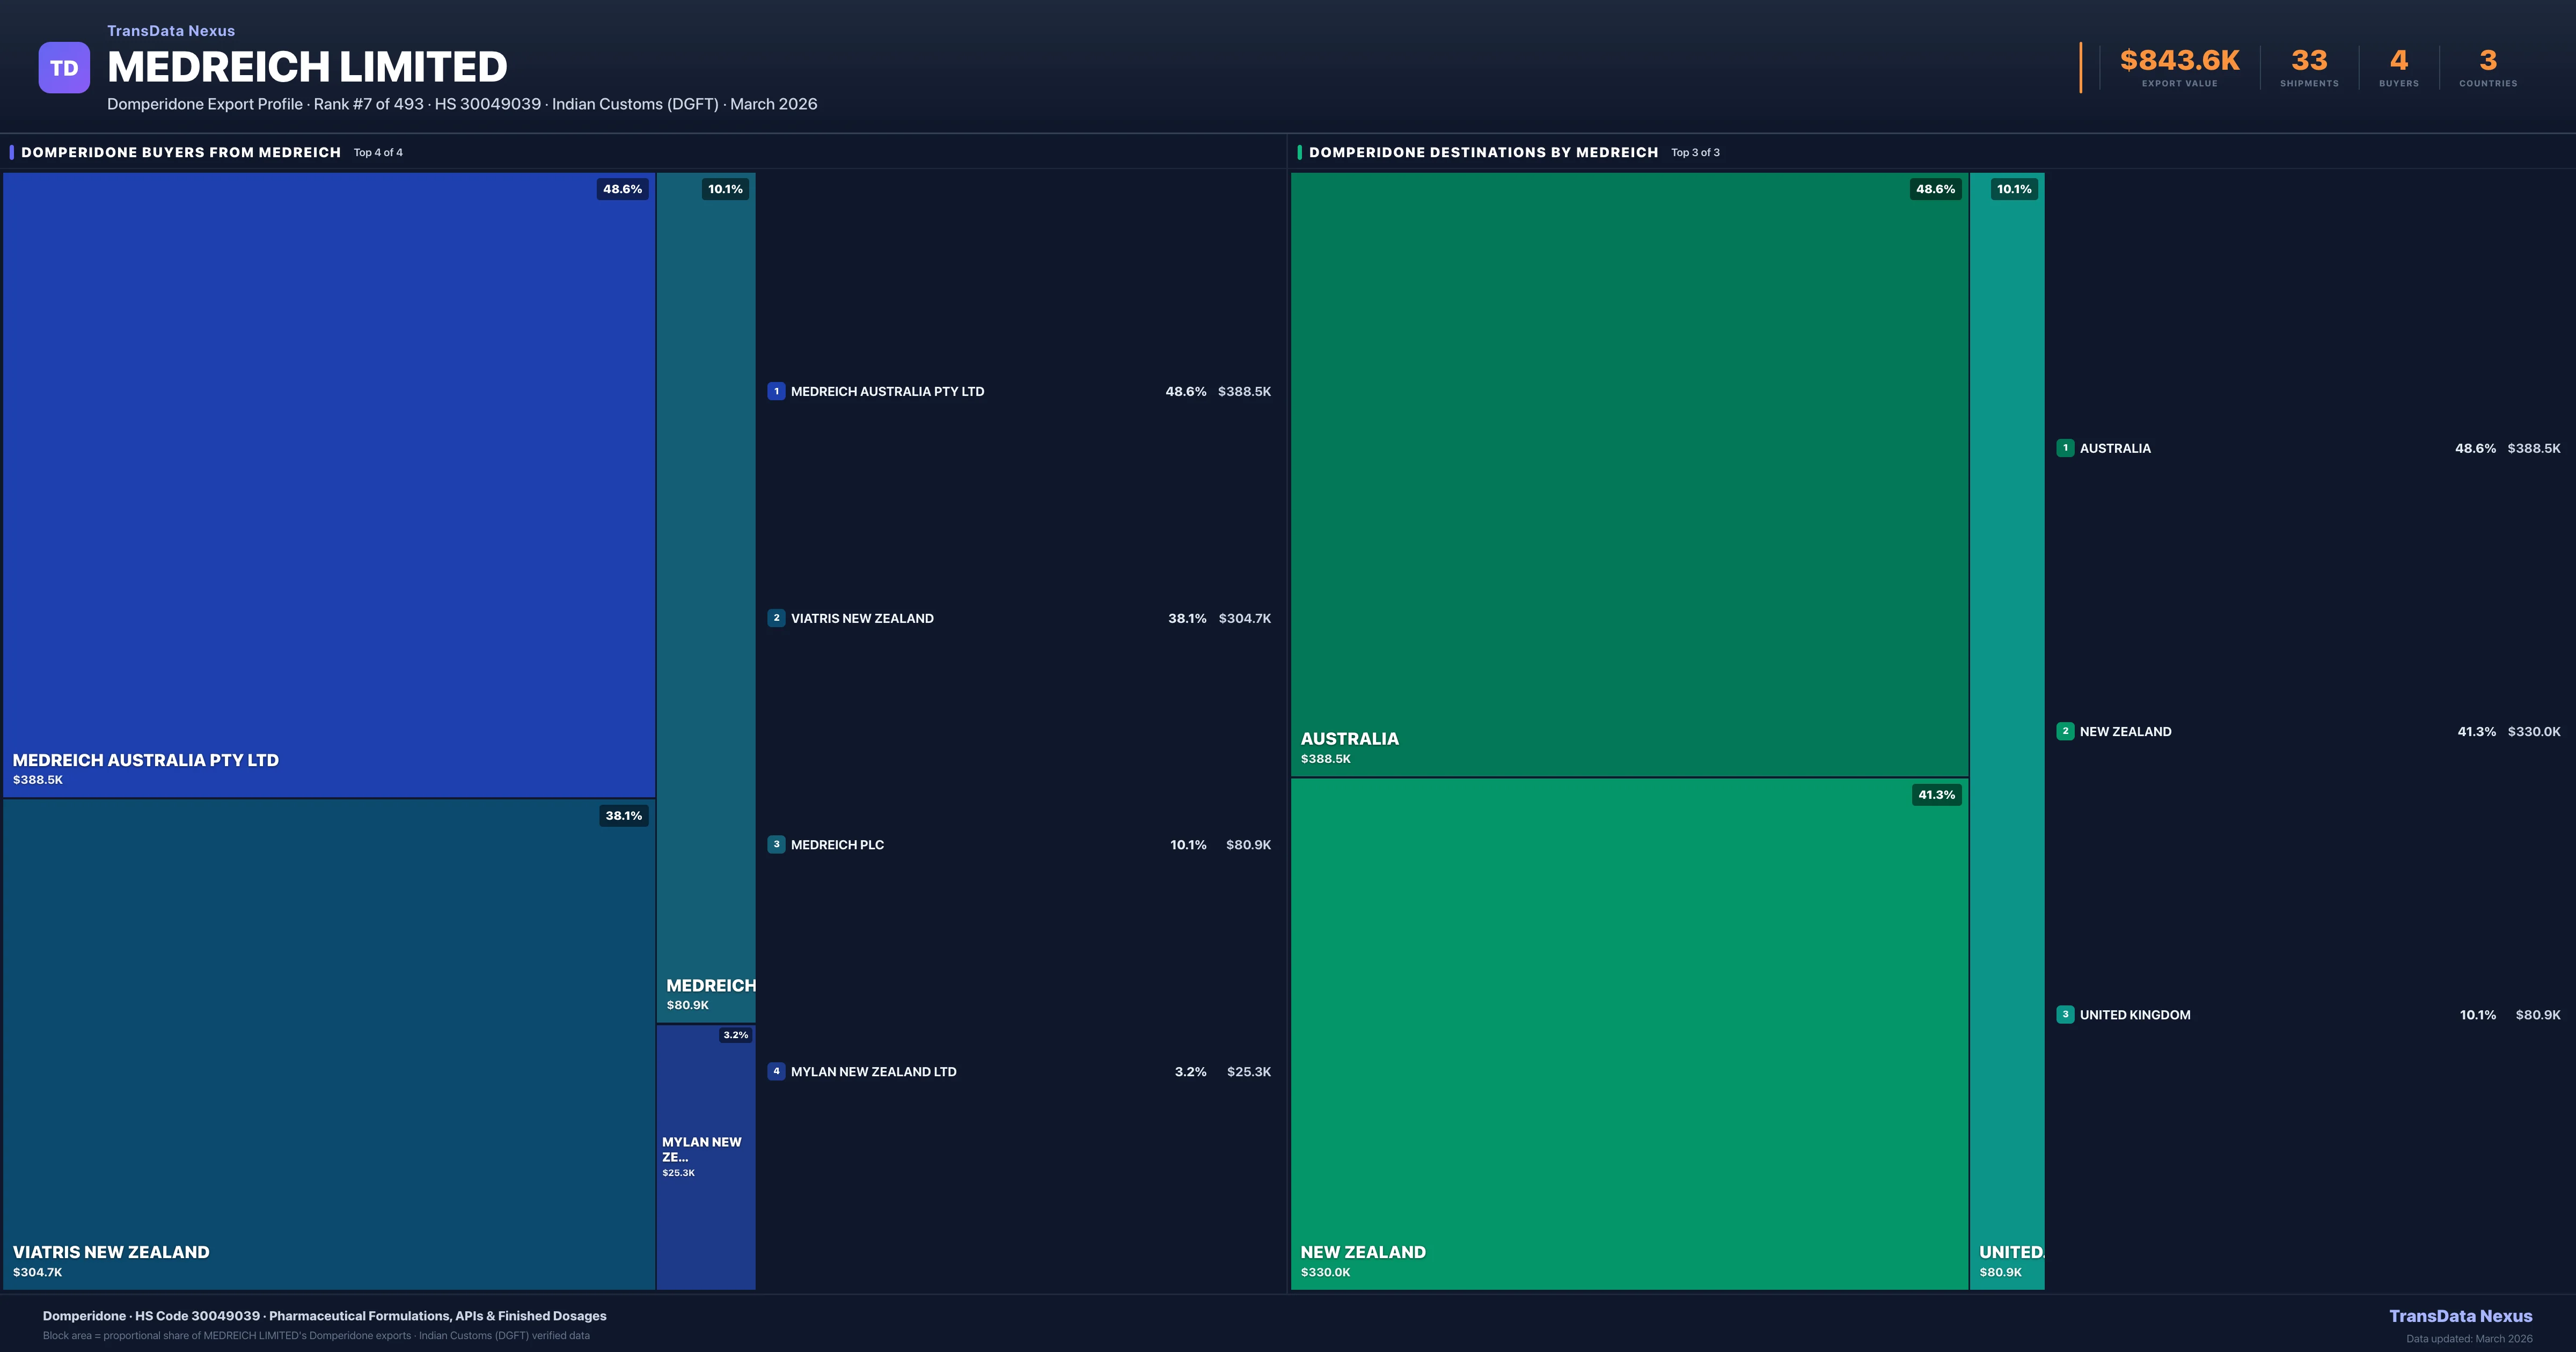Expand the Top 4 of 4 buyers list
This screenshot has width=2576, height=1352.
coord(377,152)
